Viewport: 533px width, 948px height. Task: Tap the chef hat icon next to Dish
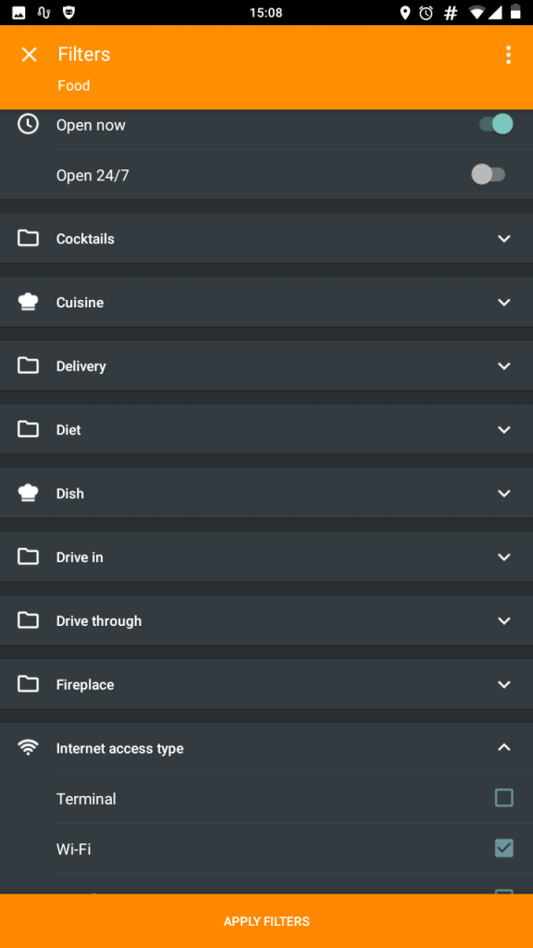pyautogui.click(x=28, y=493)
